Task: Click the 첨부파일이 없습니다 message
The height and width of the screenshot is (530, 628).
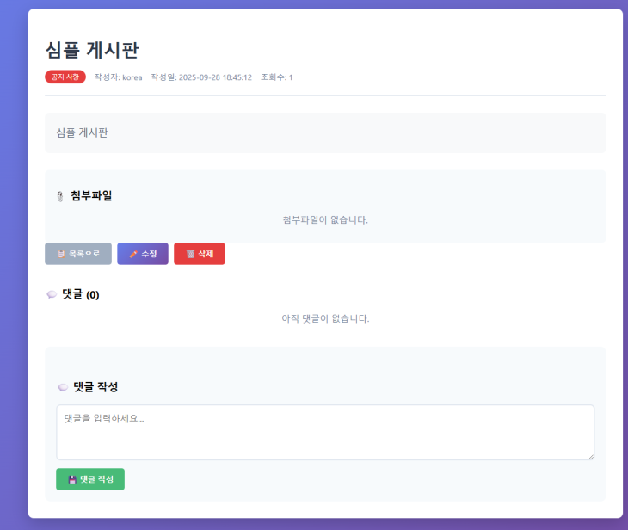Action: 325,219
